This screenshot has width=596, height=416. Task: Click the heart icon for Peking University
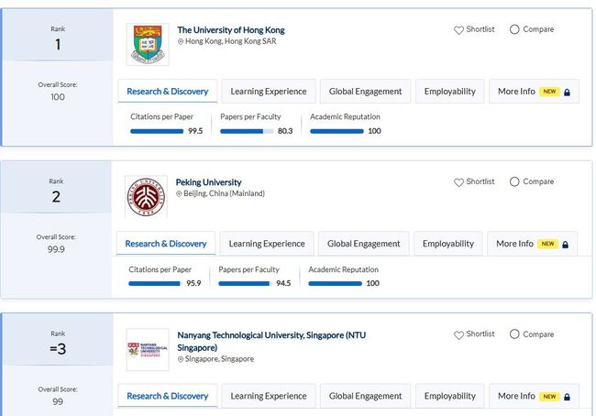click(x=459, y=182)
